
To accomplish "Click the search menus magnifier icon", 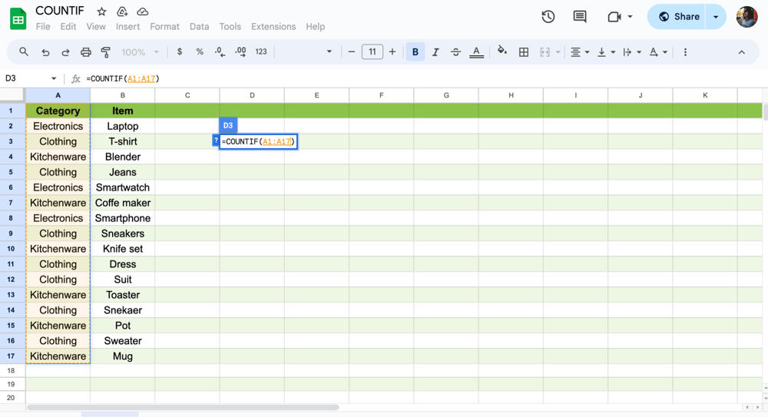I will coord(24,52).
